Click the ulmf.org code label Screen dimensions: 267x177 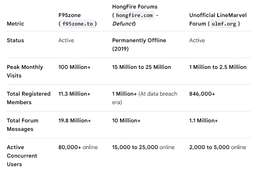[224, 24]
